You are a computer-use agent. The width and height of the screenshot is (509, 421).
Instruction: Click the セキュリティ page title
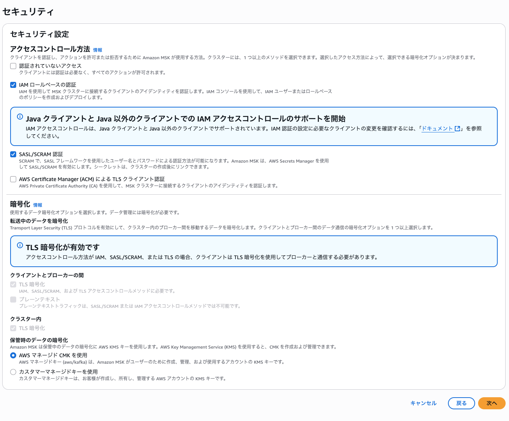tap(28, 12)
